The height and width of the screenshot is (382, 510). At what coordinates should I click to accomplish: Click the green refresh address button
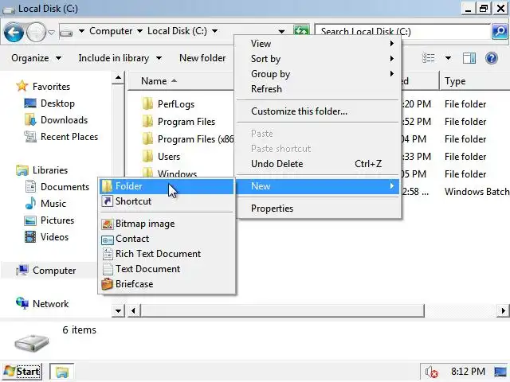click(301, 31)
